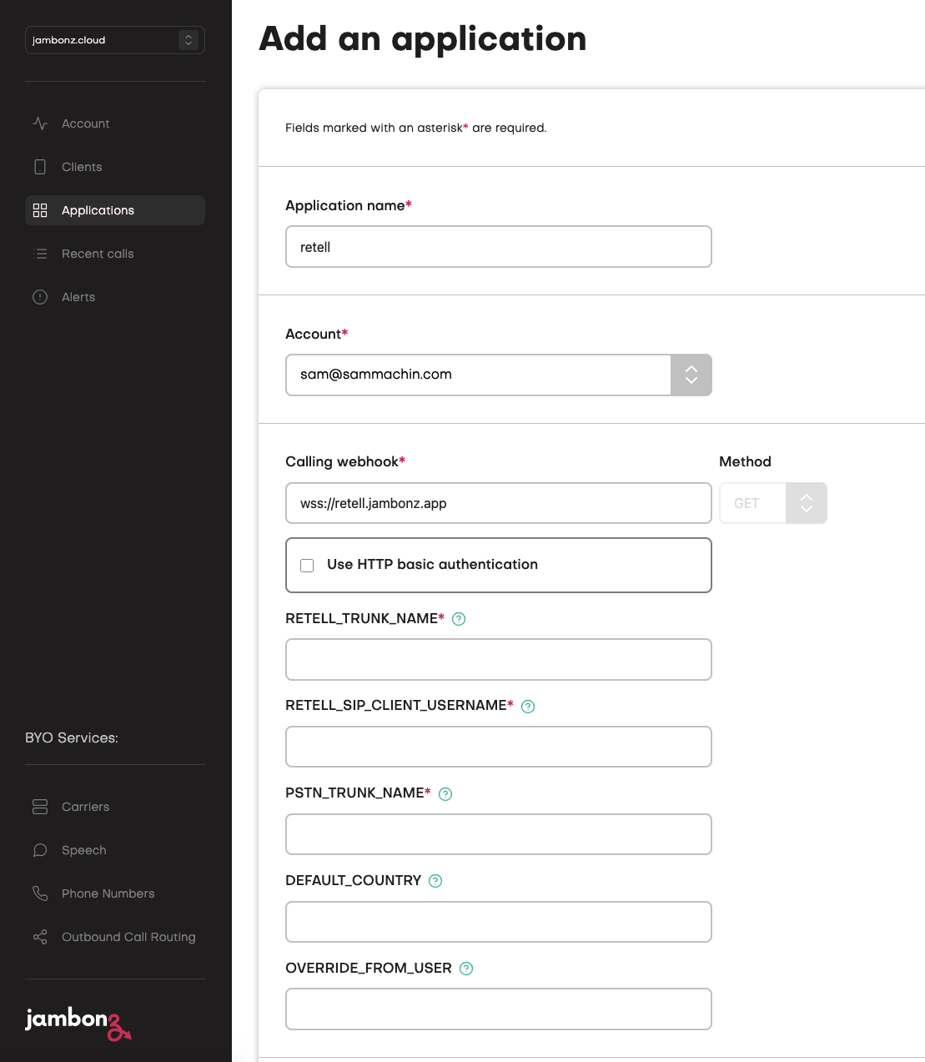Expand the Account dropdown showing sam@sammachin.com
This screenshot has height=1062, width=925.
(691, 375)
